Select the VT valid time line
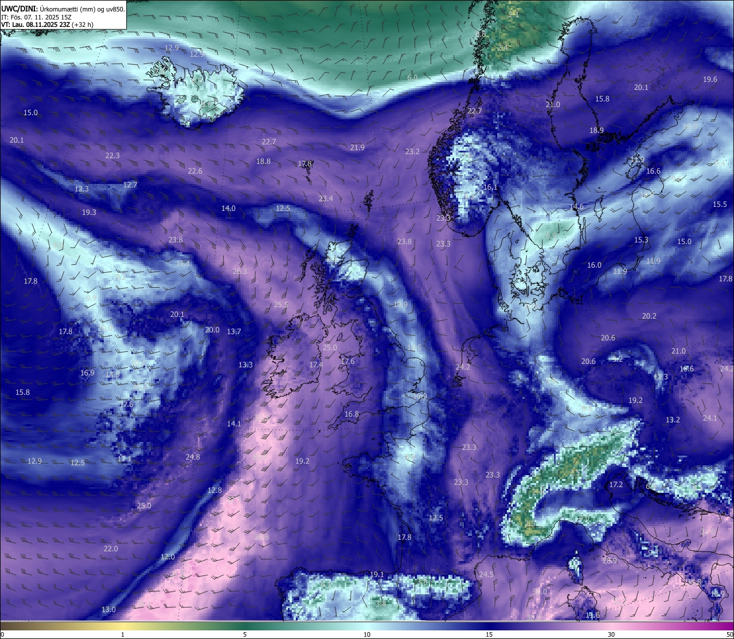This screenshot has height=639, width=734. pyautogui.click(x=48, y=25)
